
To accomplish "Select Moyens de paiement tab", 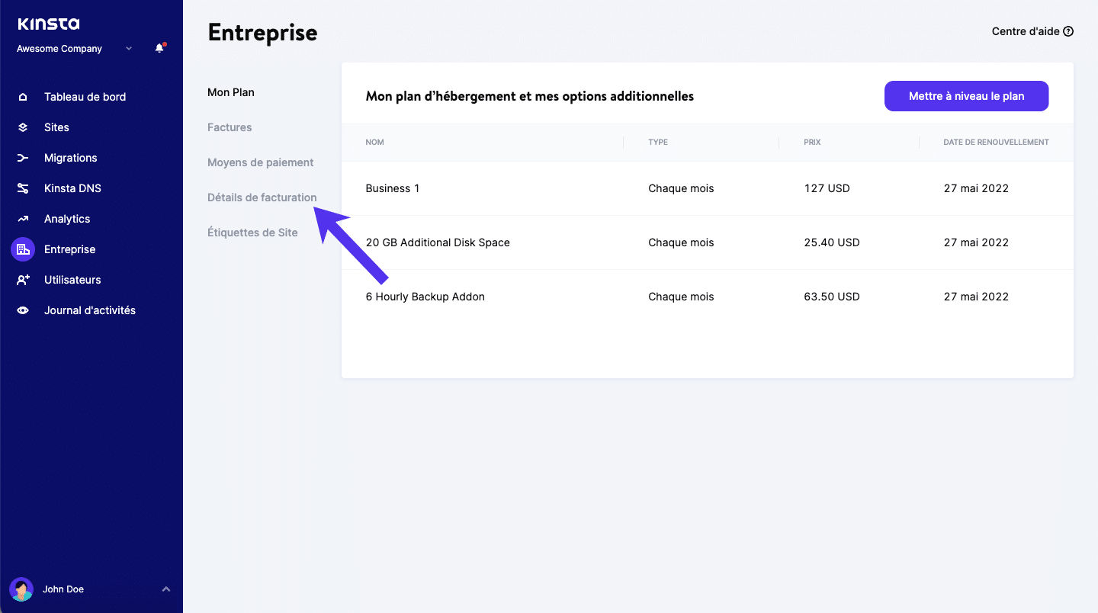I will (x=260, y=162).
